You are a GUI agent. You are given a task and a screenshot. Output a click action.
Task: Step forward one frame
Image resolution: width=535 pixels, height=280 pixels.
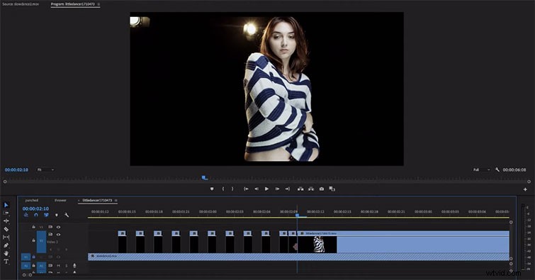[277, 189]
